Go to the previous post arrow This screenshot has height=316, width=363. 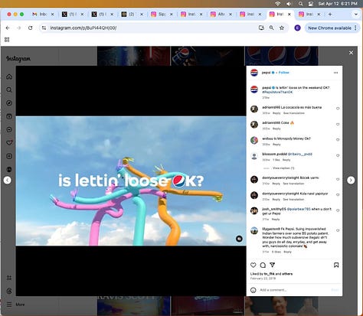click(8, 180)
